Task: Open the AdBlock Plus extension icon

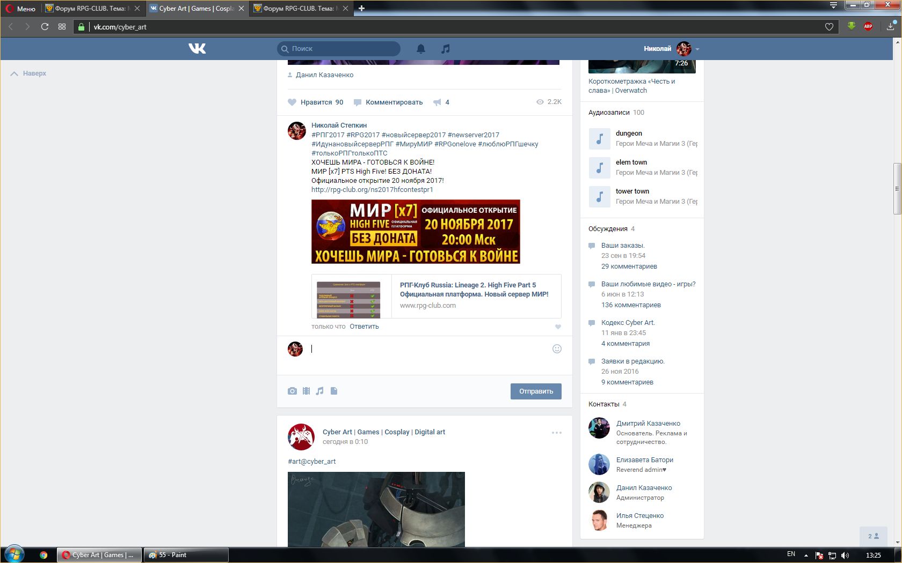Action: [868, 26]
